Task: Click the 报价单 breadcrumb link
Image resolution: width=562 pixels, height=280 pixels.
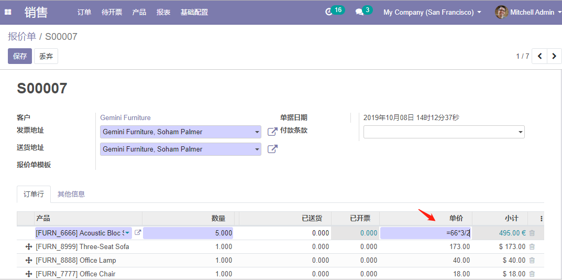Action: click(x=22, y=37)
